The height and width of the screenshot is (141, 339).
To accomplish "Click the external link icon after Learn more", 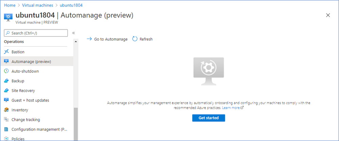I will pos(242,108).
